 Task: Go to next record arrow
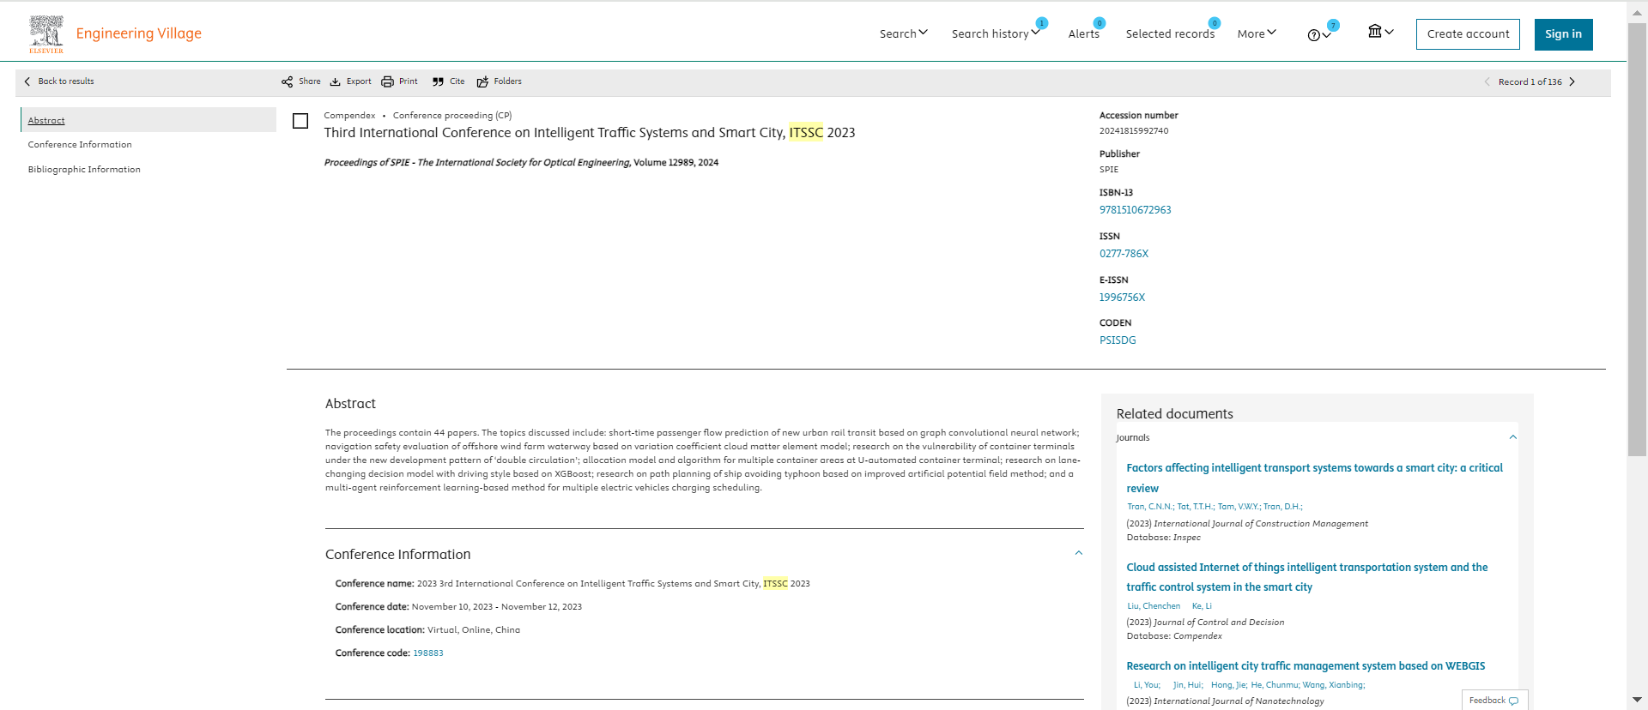1572,82
